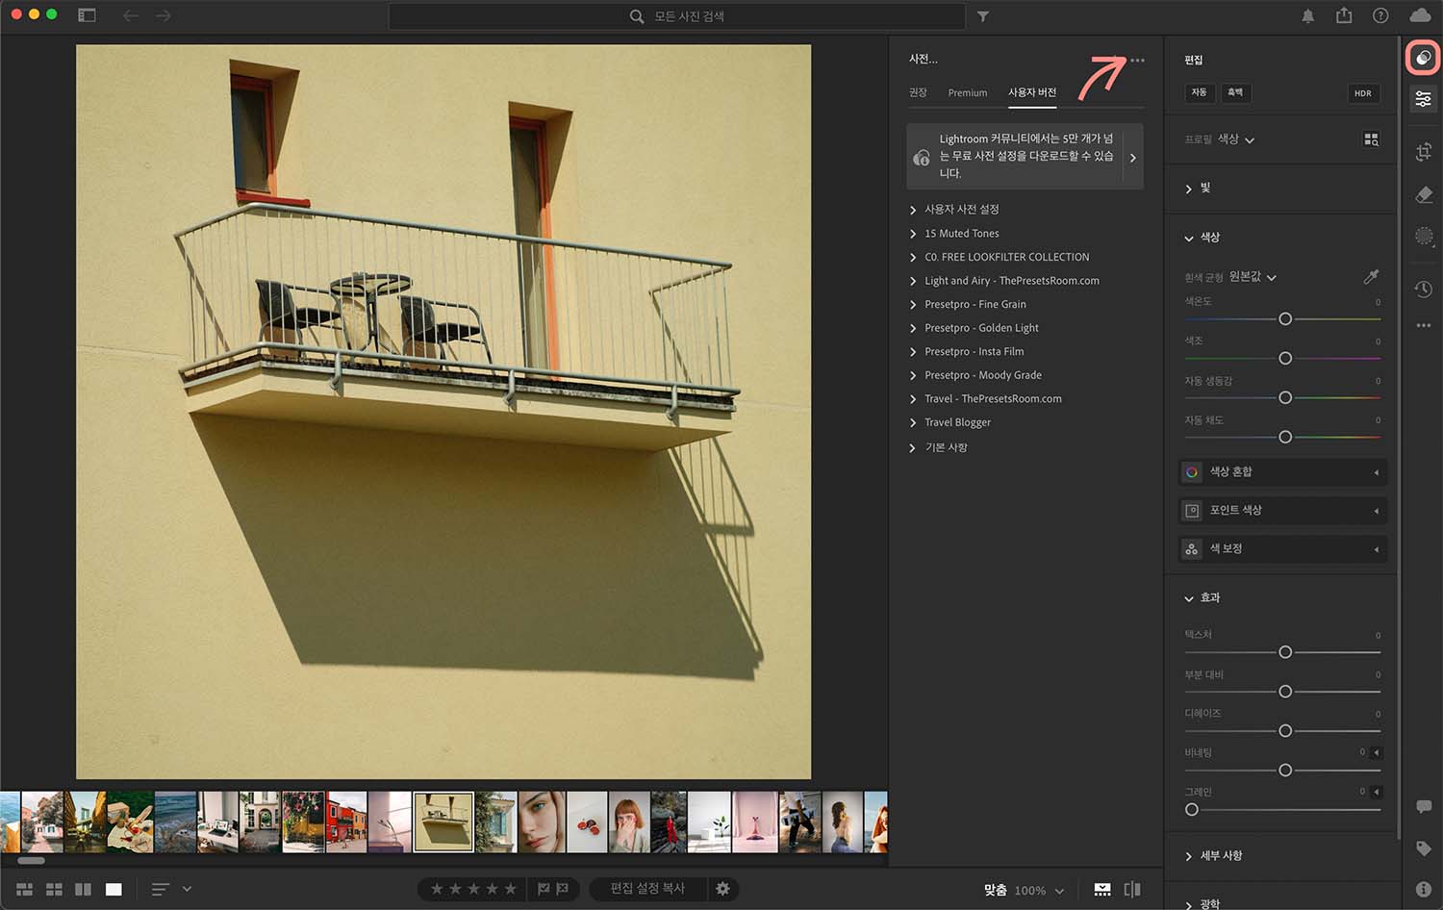
Task: Select the Healing eraser tool
Action: (1424, 194)
